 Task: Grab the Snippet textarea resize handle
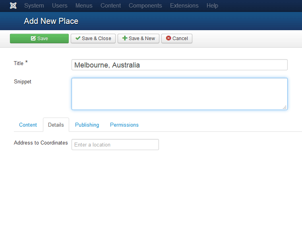pyautogui.click(x=285, y=107)
